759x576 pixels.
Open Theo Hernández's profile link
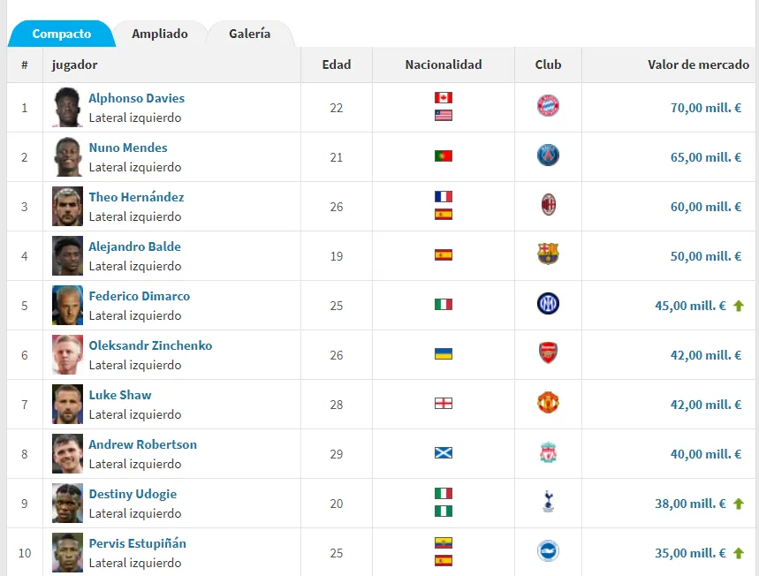(136, 197)
